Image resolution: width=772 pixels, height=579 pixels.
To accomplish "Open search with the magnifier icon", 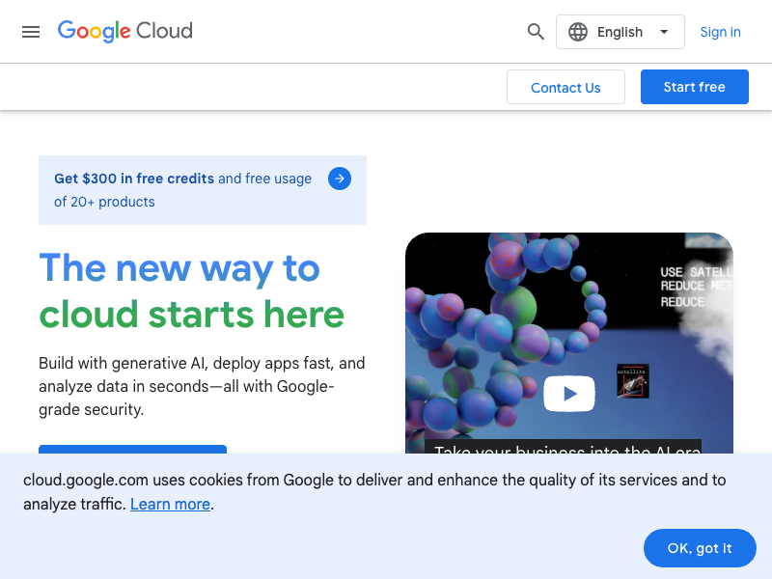I will (x=536, y=32).
